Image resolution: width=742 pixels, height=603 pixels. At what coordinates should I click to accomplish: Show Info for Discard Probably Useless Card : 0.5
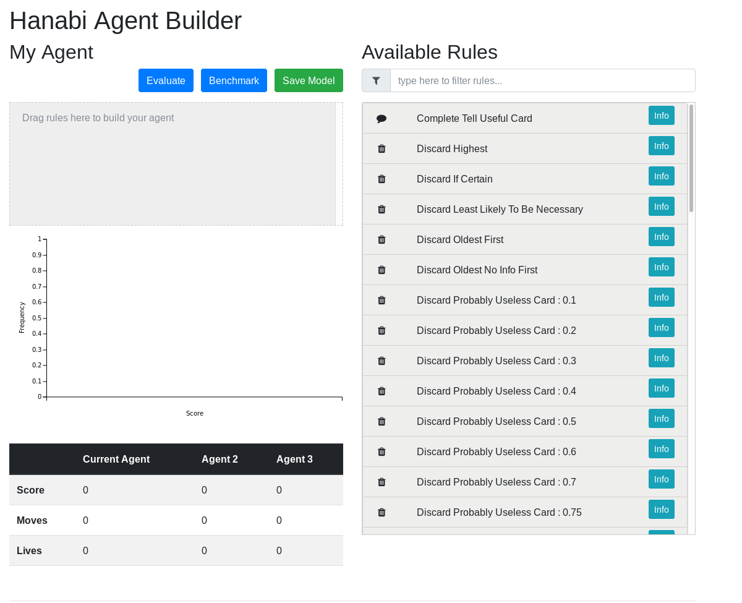pos(662,418)
